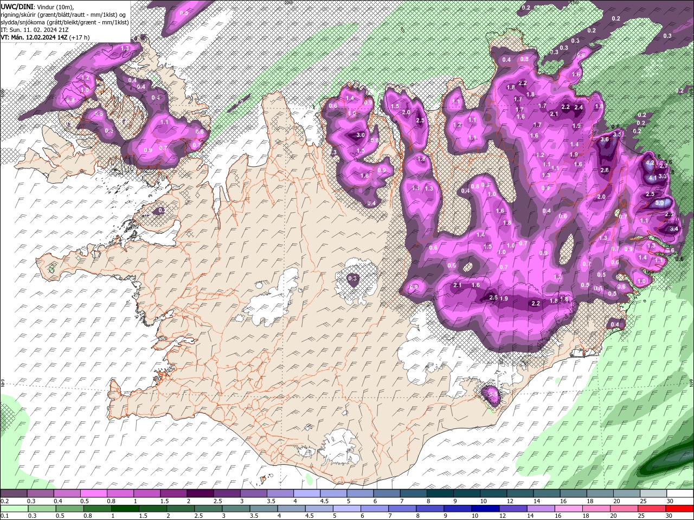This screenshot has width=694, height=520.
Task: Click the 'VT: Mán. 12.02.2024 14Z (+17 h)' line
Action: click(45, 37)
